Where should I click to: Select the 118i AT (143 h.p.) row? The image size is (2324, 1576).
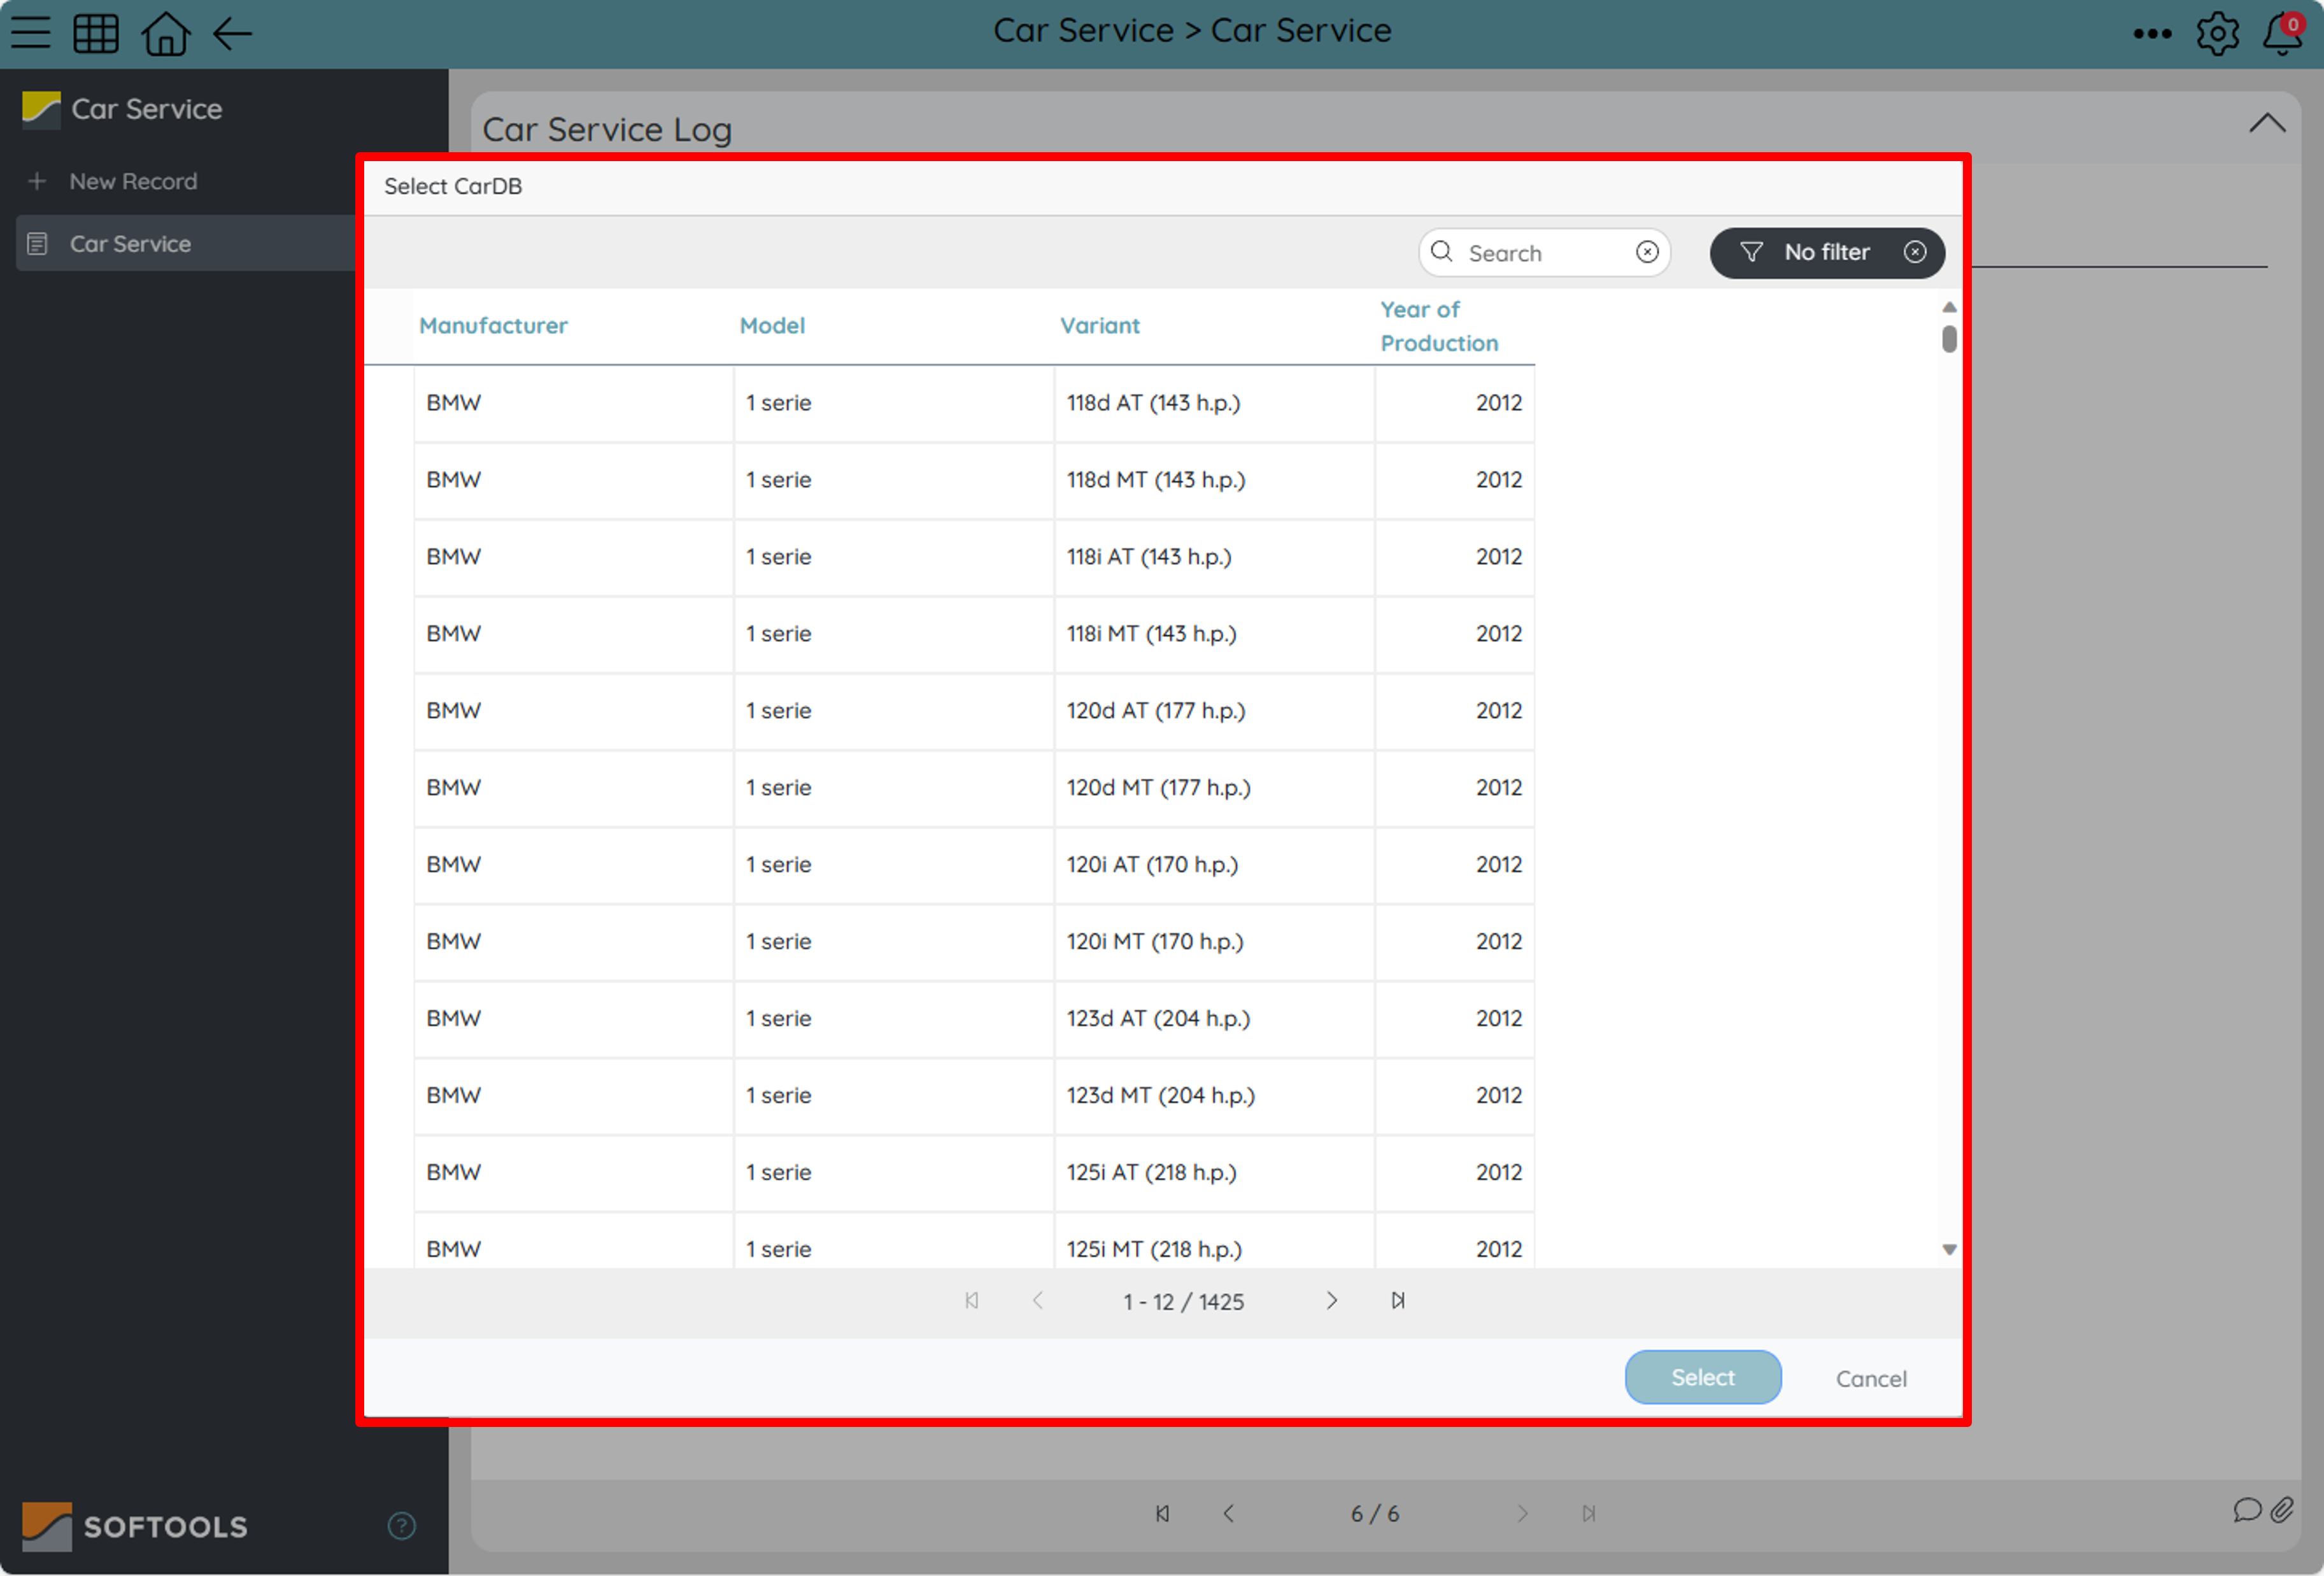[974, 557]
